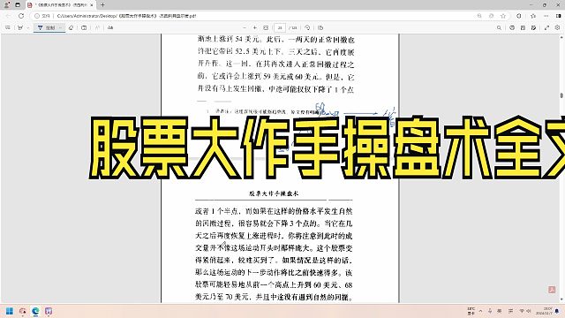The image size is (565, 318).
Task: Open the PDF table of contents panel
Action: 8,27
